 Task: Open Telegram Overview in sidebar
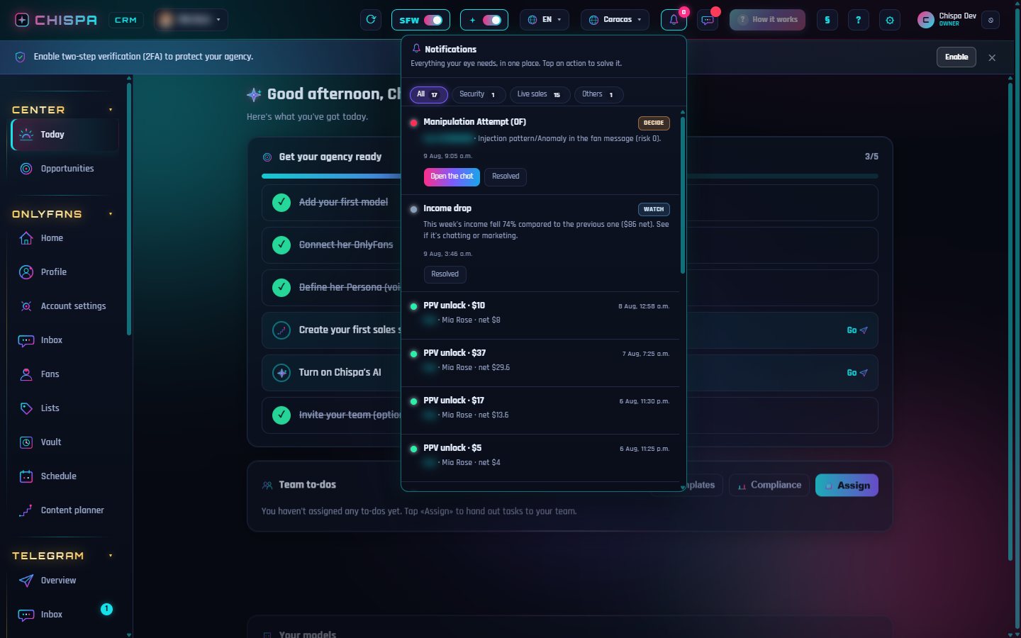[x=65, y=581]
